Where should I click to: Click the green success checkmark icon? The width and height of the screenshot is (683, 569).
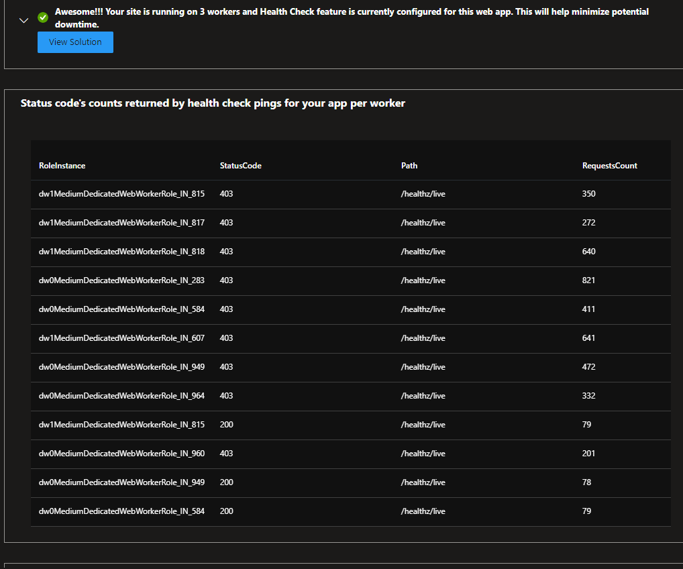43,17
